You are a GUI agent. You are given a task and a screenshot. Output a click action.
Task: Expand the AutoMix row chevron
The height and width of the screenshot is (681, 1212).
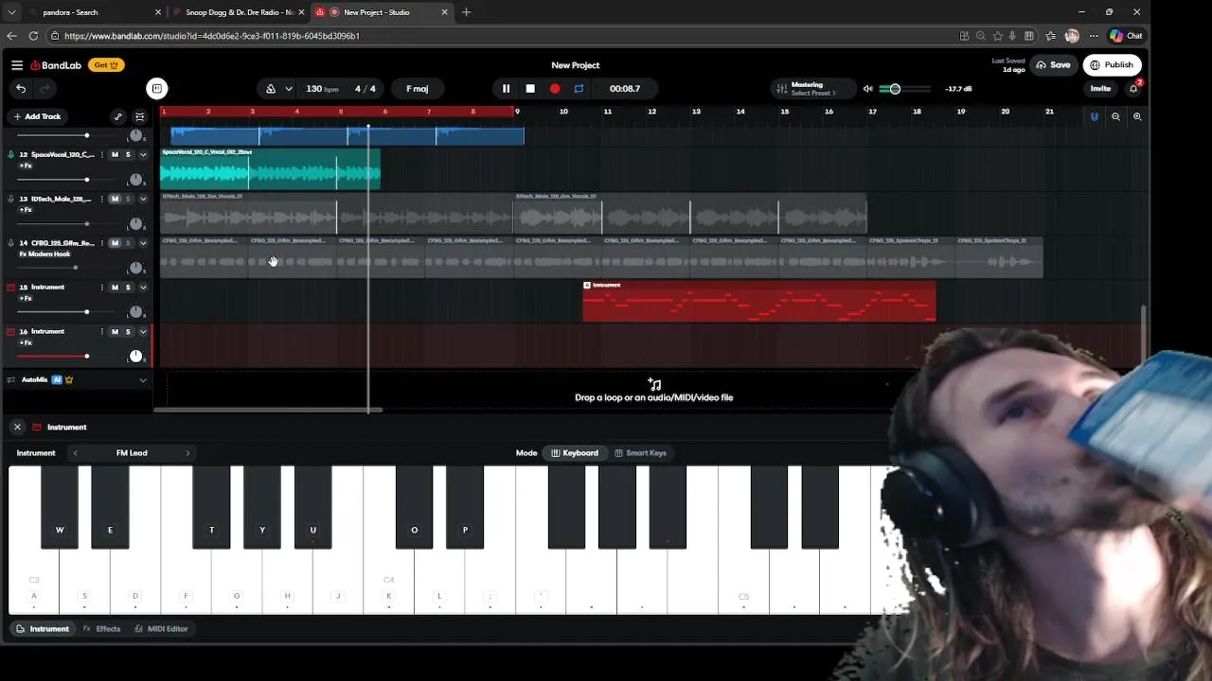[x=143, y=380]
